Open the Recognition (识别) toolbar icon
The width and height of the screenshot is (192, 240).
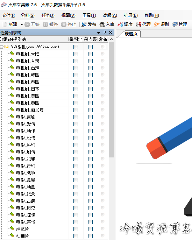tap(157, 24)
